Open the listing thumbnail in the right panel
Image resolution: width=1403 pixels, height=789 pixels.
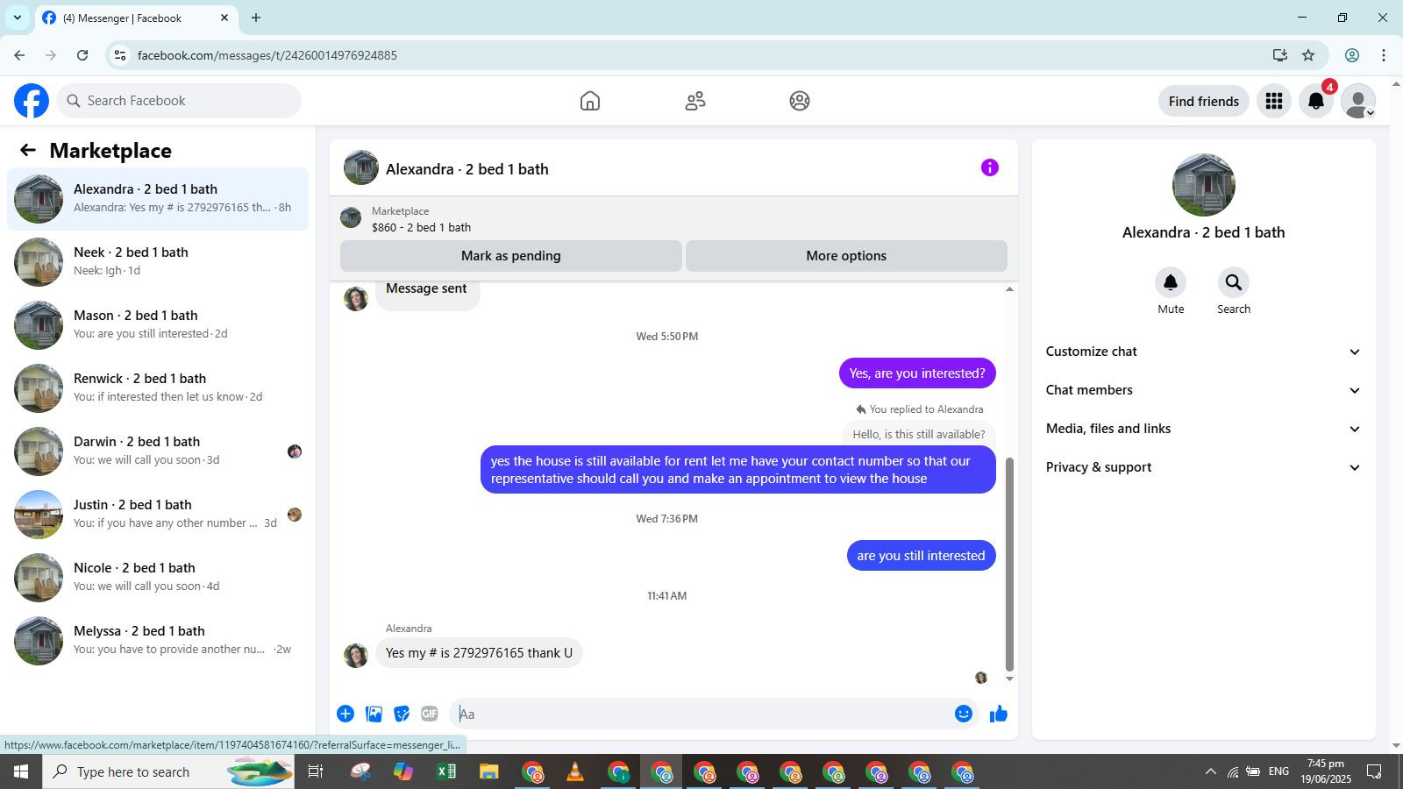1204,185
